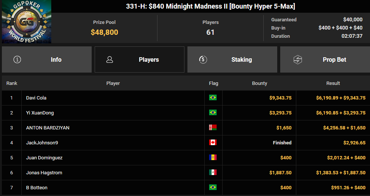Image resolution: width=370 pixels, height=196 pixels.
Task: Click ANTON BARDZIYAN's Belarus flag icon
Action: (212, 128)
